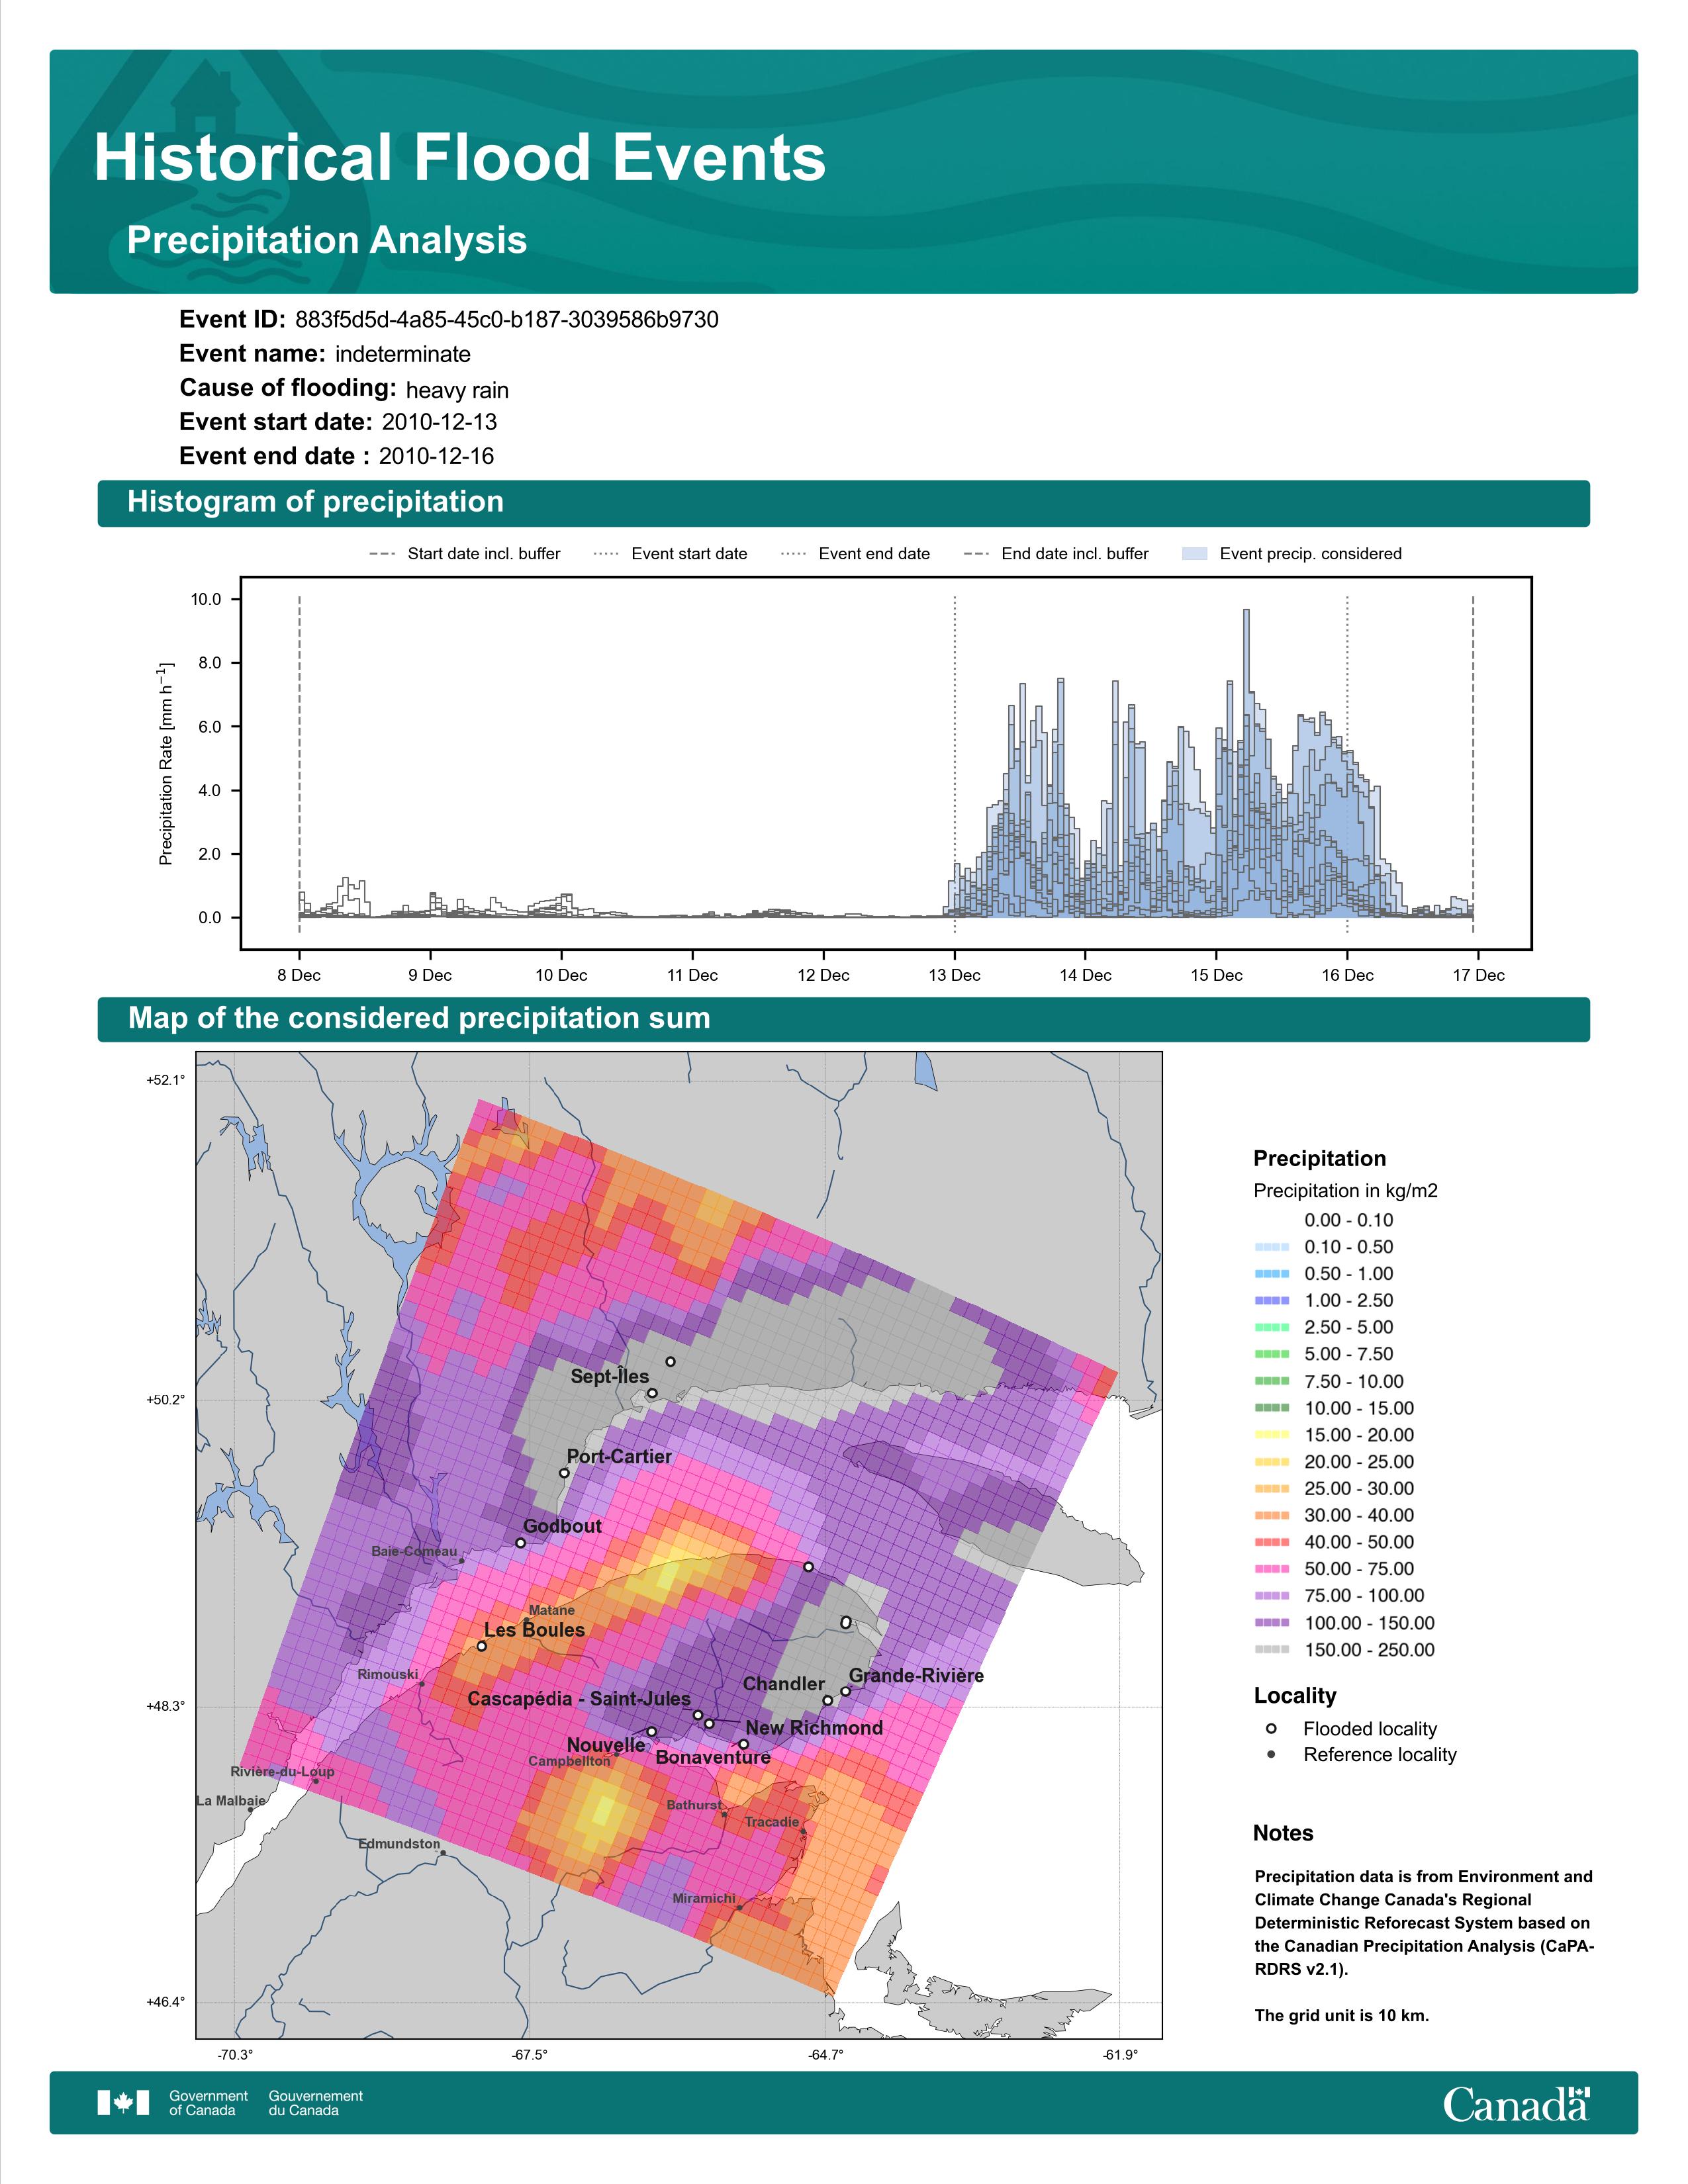Click the Precipitation Analysis subtitle

pyautogui.click(x=327, y=240)
